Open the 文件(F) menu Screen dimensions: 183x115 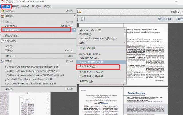point(6,6)
